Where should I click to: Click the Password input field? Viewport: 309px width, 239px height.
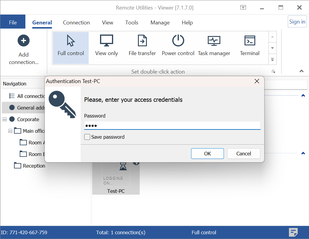[x=172, y=126]
